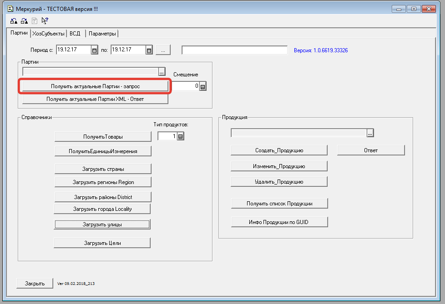Click the Закрыть button
The width and height of the screenshot is (445, 304).
(x=35, y=283)
